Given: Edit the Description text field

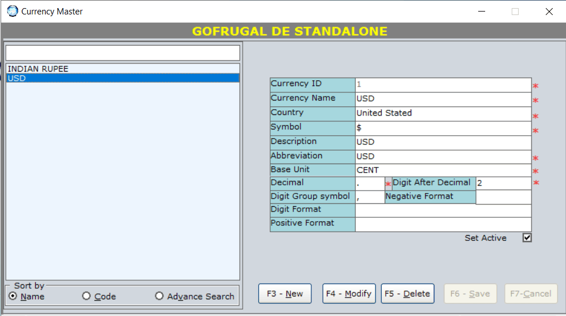Looking at the screenshot, I should pyautogui.click(x=442, y=142).
